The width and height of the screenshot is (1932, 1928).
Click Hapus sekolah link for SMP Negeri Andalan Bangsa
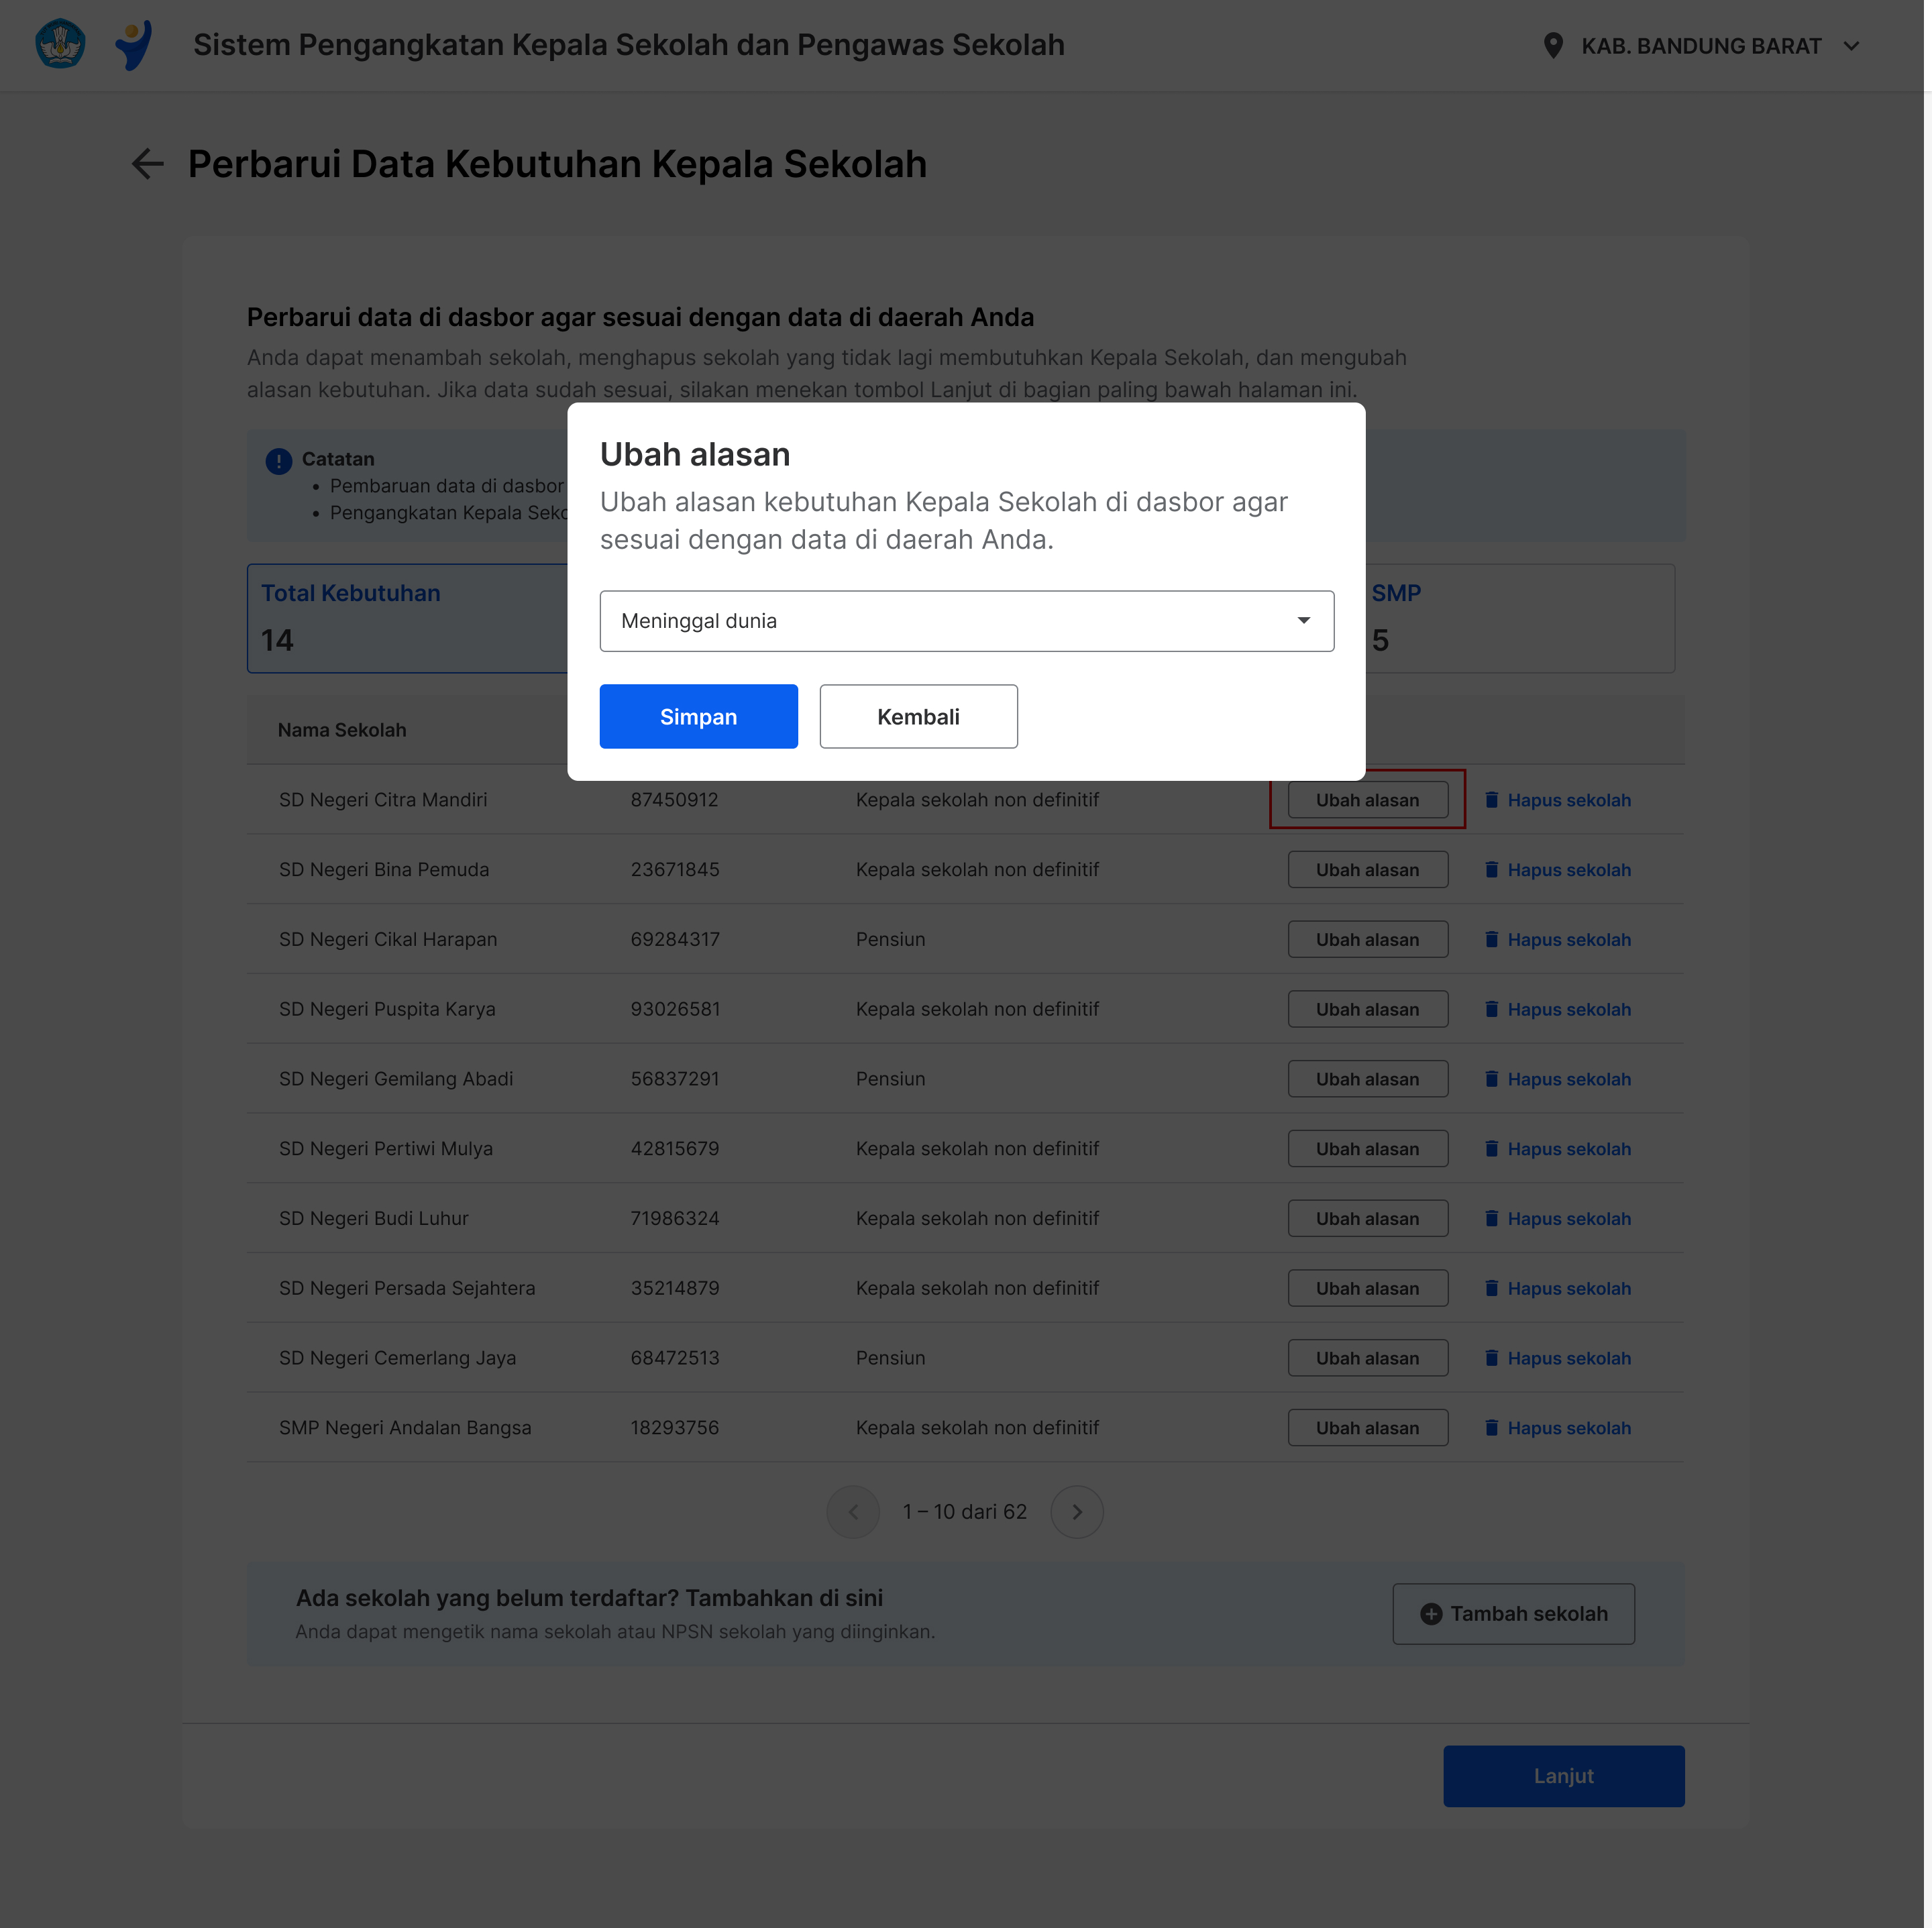point(1569,1428)
